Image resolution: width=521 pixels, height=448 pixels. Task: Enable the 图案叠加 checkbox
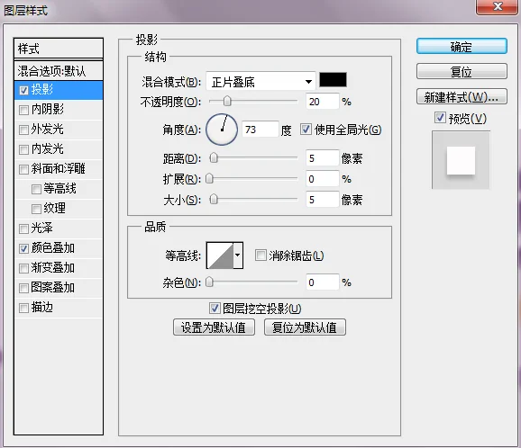[23, 288]
